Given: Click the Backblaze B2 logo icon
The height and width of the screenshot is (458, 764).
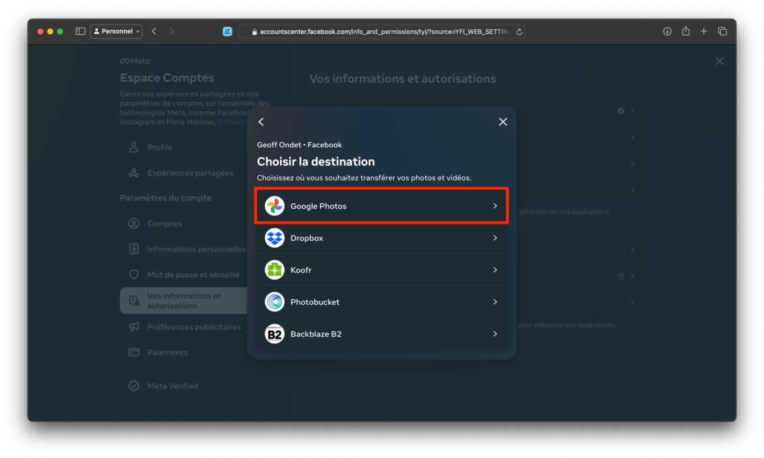Looking at the screenshot, I should (x=275, y=334).
